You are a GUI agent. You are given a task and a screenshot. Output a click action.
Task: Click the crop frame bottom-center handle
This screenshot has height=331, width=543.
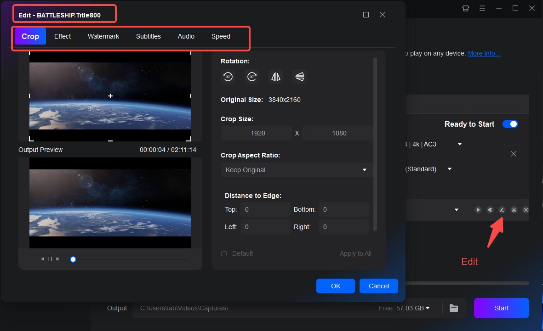point(110,140)
